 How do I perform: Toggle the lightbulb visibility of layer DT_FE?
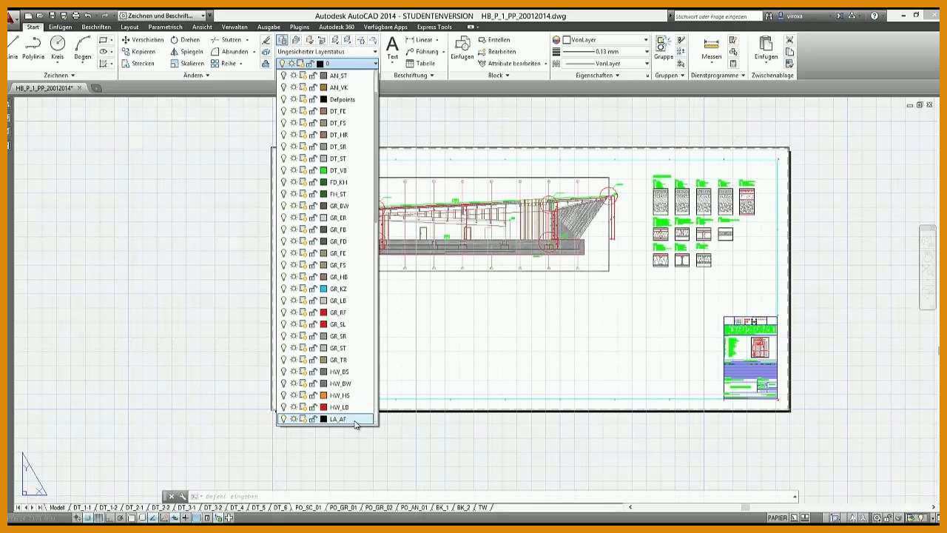tap(283, 111)
